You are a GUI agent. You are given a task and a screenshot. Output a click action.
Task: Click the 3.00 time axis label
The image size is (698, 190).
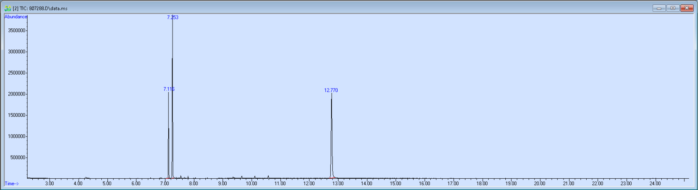pyautogui.click(x=49, y=183)
